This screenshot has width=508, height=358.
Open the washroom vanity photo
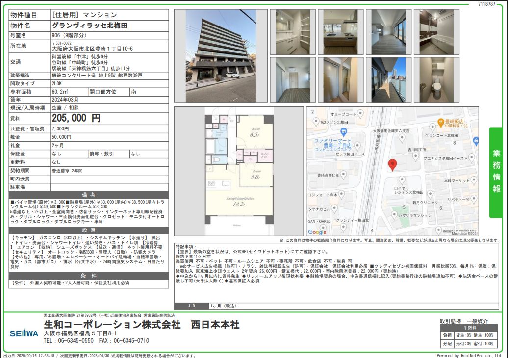pos(292,31)
